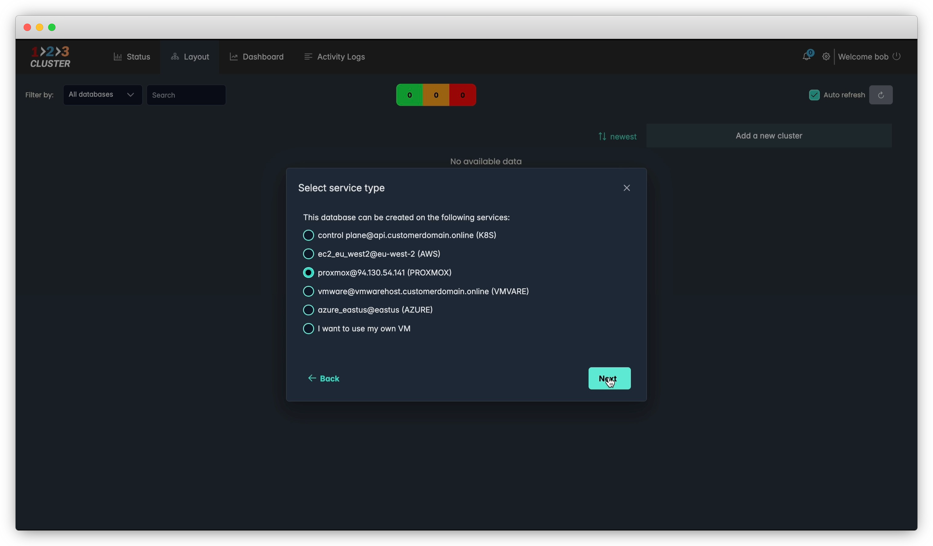This screenshot has width=933, height=546.
Task: Select the proxmox PROXMOX service radio
Action: 308,273
